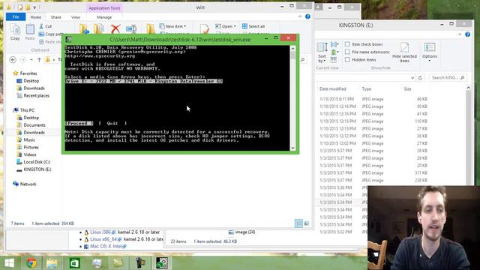Click the Cut scissors icon
Viewport: 480px width, 270px height.
(x=41, y=26)
